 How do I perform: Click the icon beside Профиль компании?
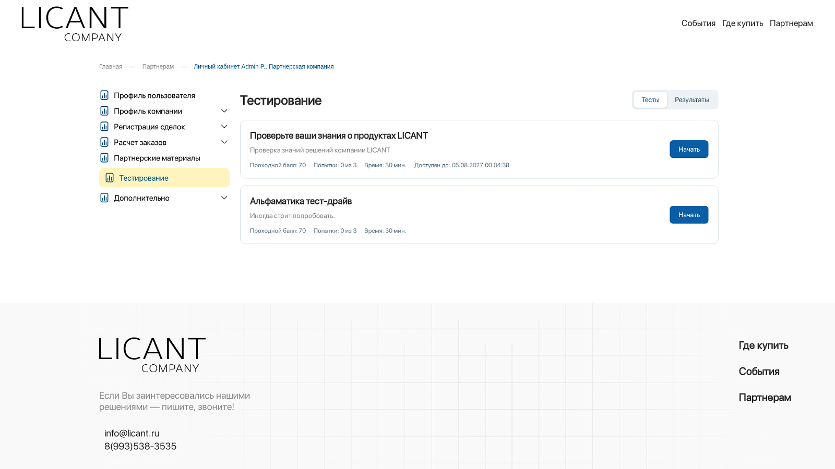coord(104,111)
